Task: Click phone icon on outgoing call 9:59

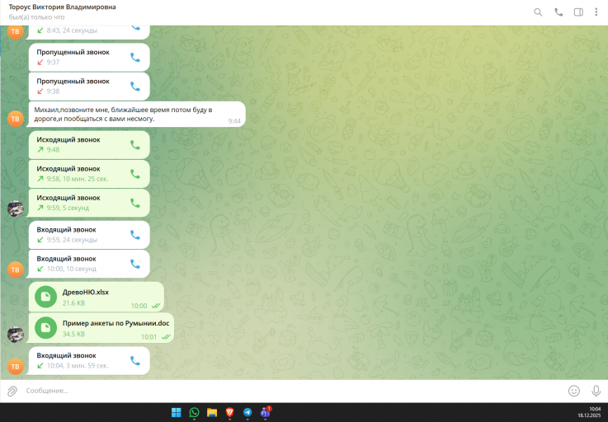Action: [135, 203]
